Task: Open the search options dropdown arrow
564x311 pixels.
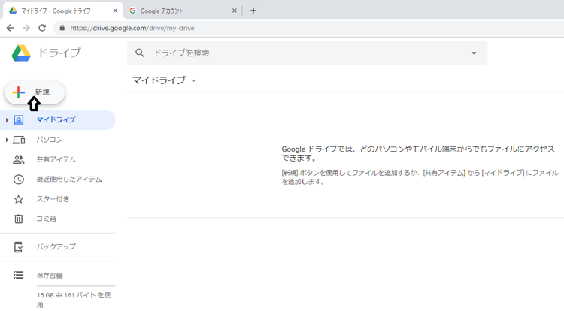Action: point(474,53)
